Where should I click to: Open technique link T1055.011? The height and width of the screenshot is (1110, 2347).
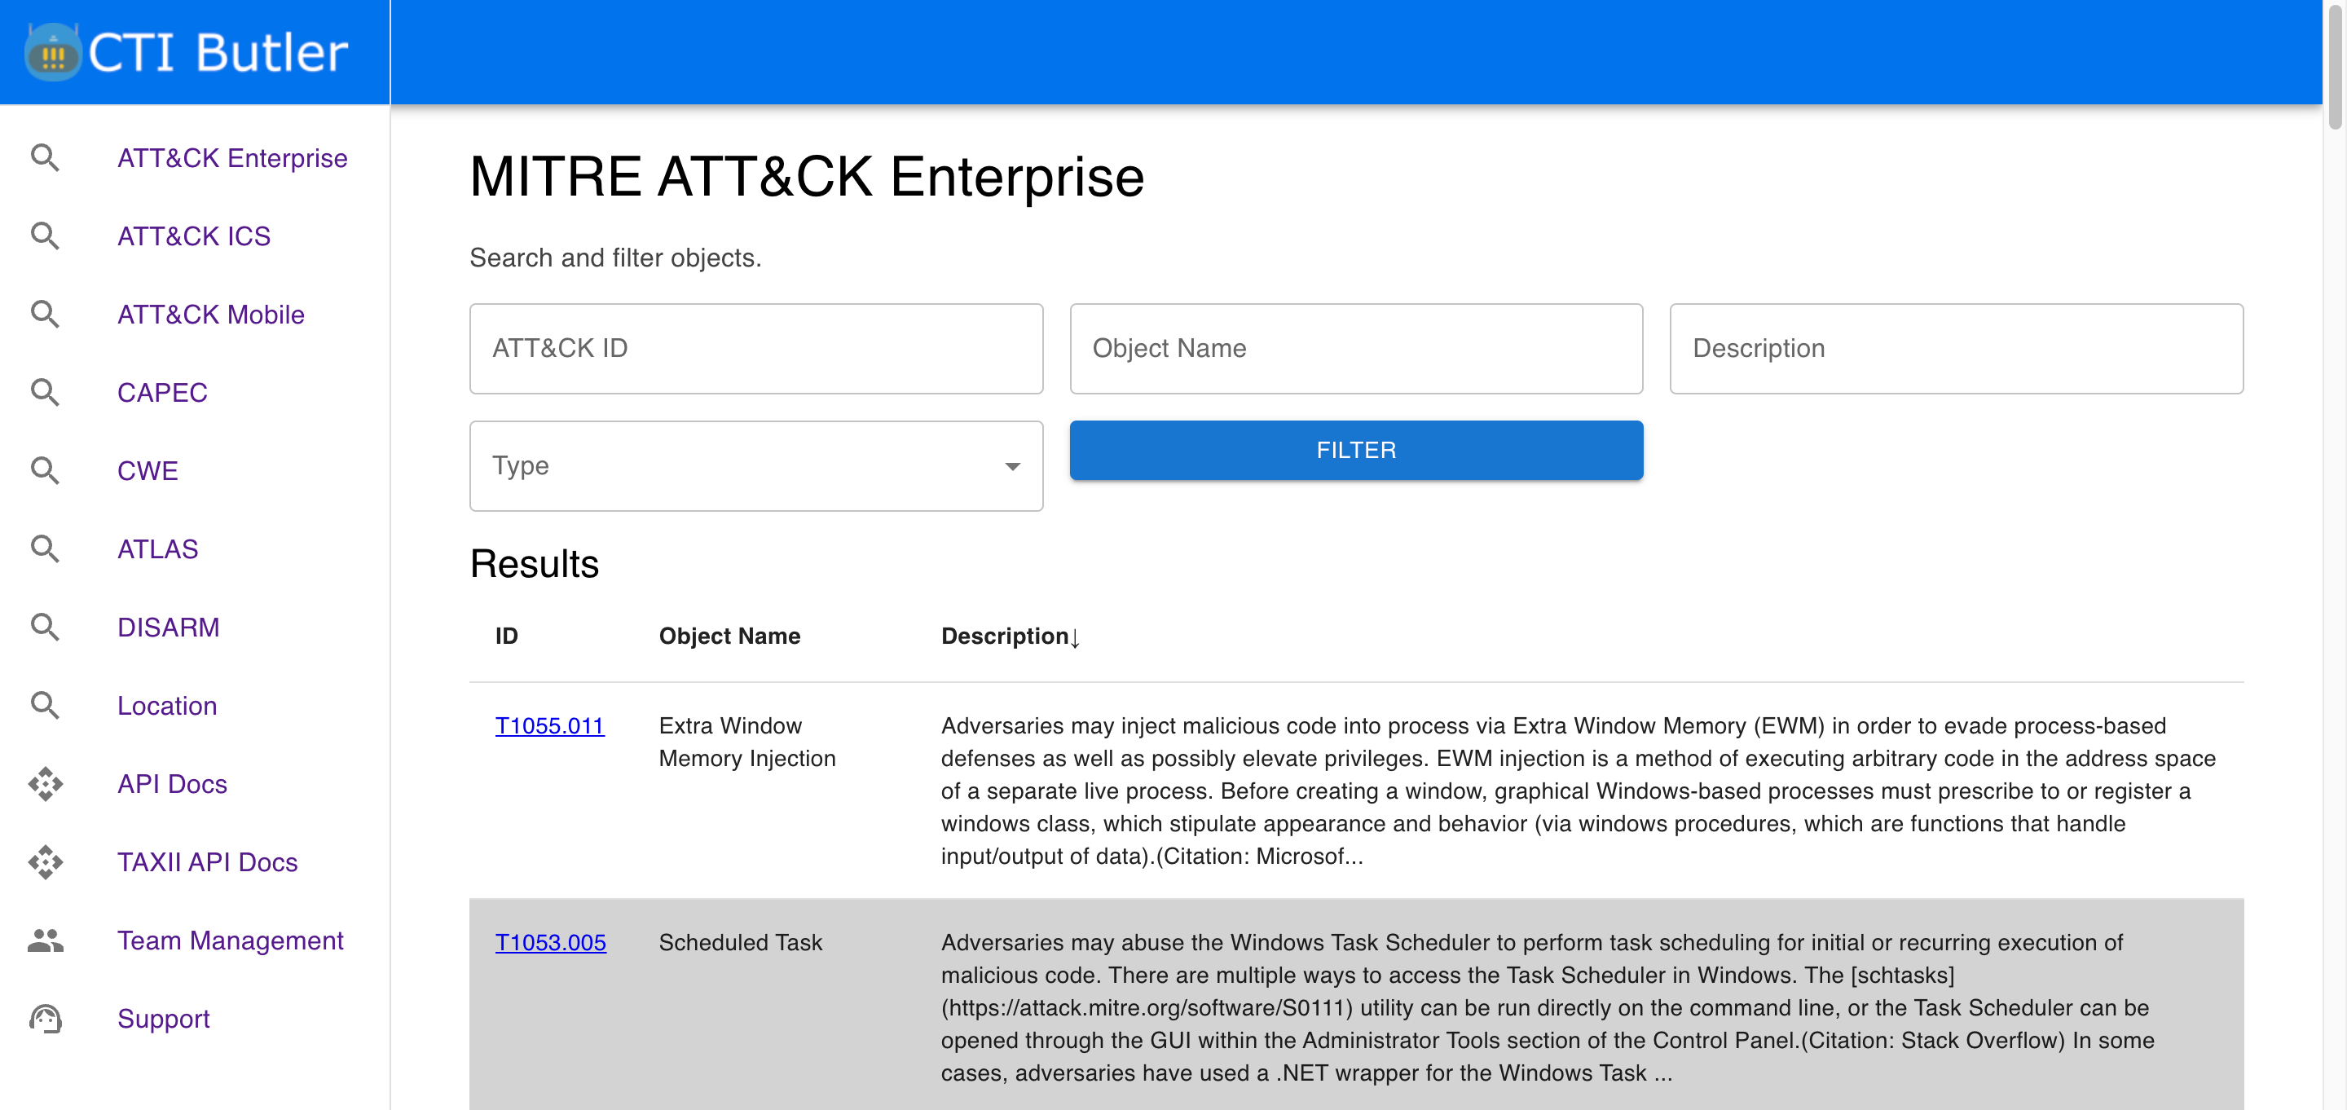[549, 725]
